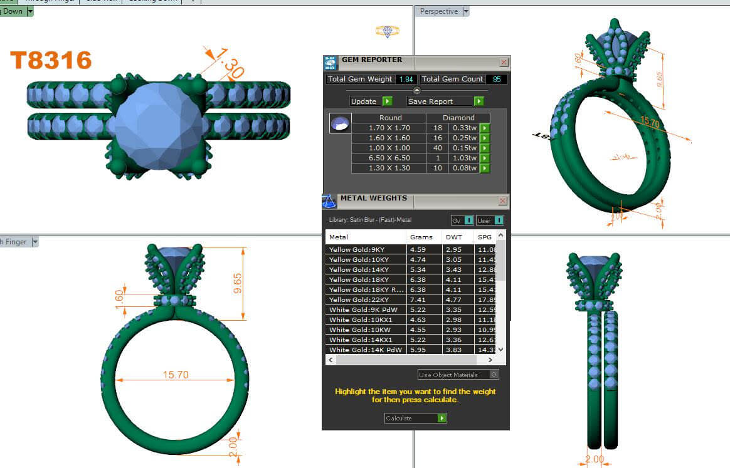
Task: Open the Perspective viewport dropdown arrow
Action: coord(466,11)
